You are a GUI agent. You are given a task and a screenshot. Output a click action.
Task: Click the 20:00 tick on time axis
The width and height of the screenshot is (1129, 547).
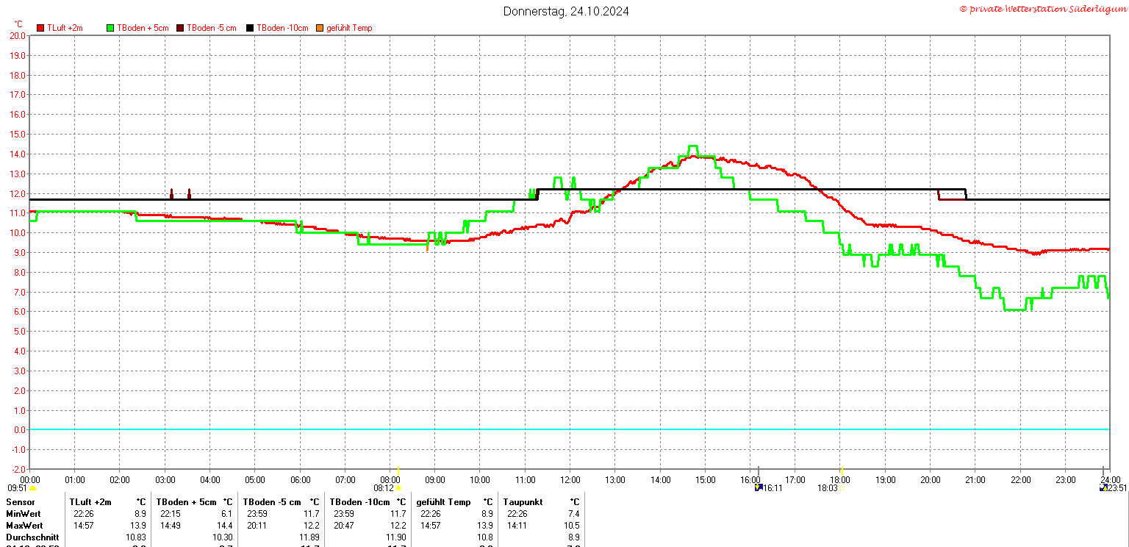[930, 479]
